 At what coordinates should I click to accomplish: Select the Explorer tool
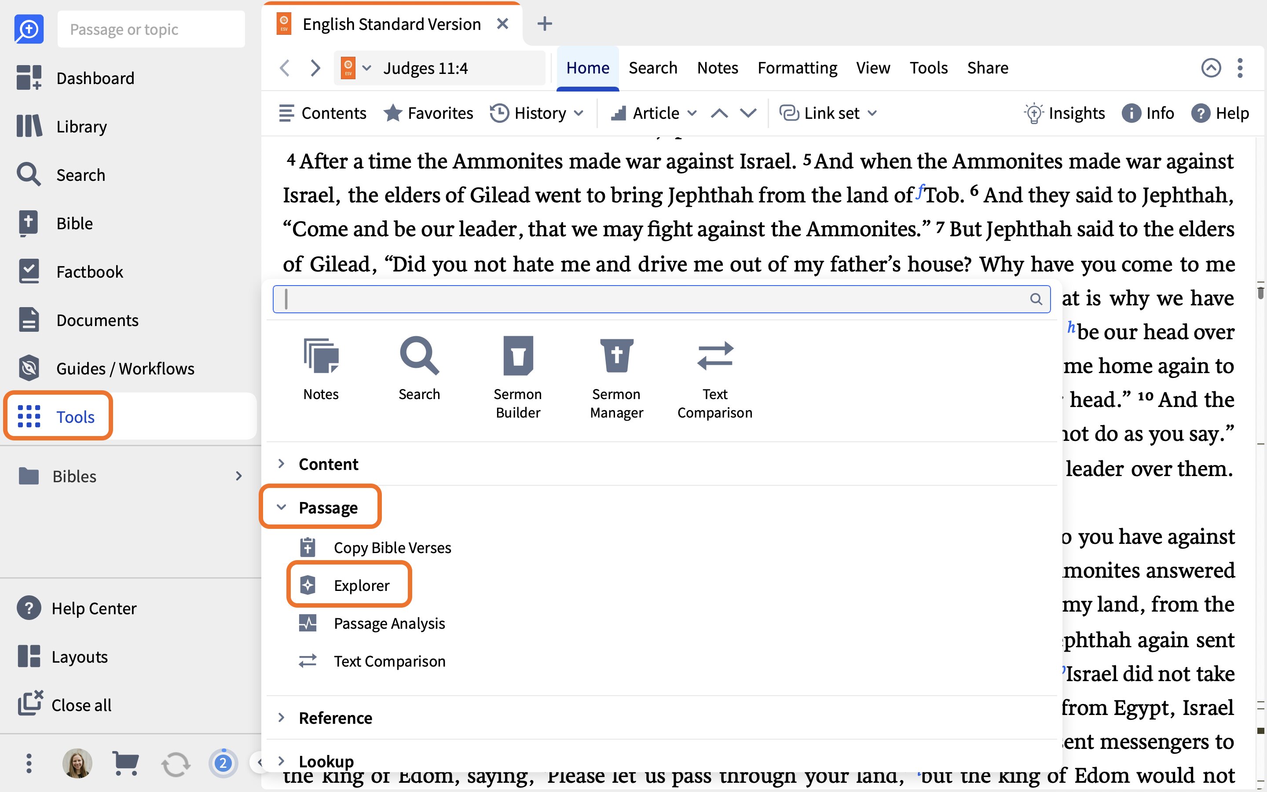pos(349,585)
